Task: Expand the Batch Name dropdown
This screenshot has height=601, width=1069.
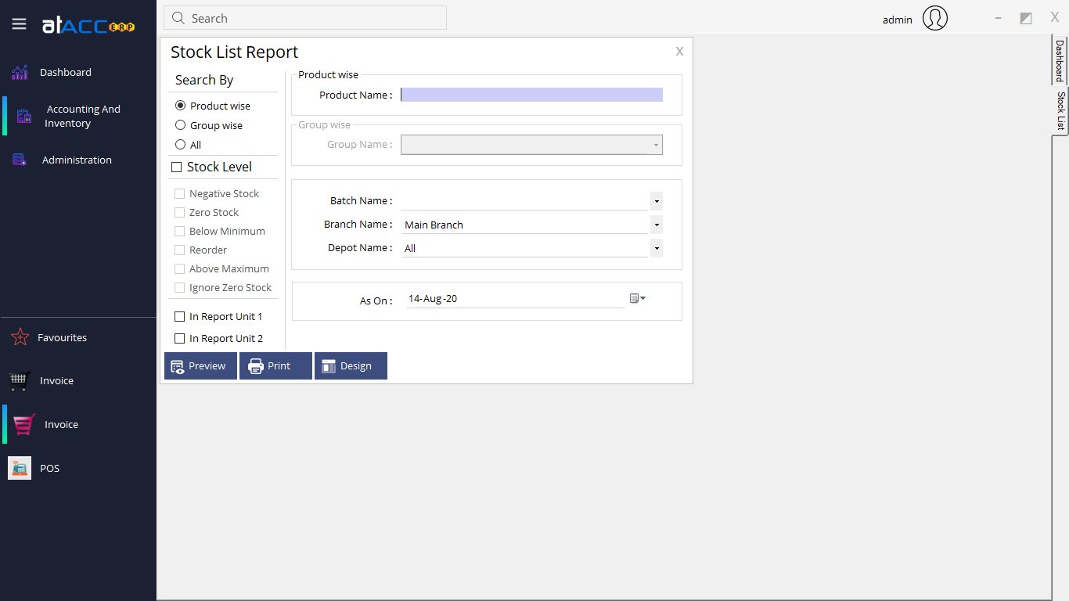Action: click(656, 200)
